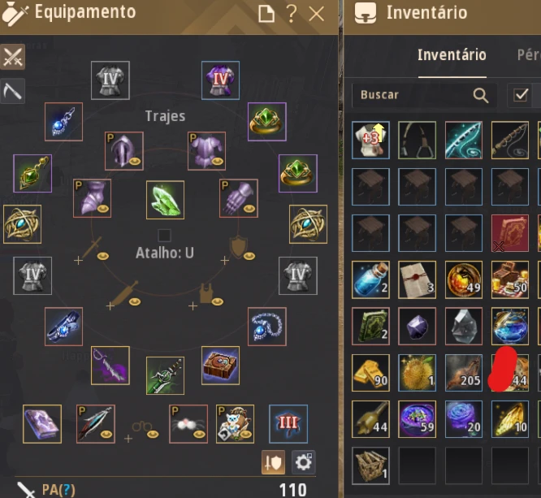This screenshot has height=498, width=541.
Task: Switch to the partially visible Pér tab
Action: (529, 55)
